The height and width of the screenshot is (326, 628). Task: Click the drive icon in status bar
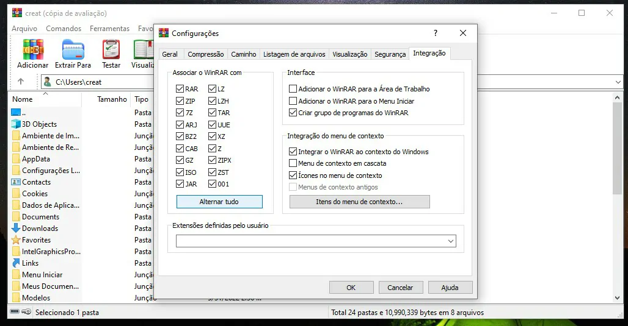tap(15, 311)
